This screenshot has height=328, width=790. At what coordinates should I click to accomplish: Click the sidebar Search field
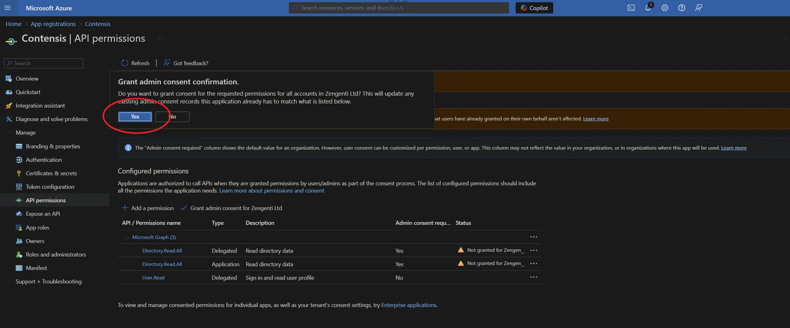click(44, 63)
